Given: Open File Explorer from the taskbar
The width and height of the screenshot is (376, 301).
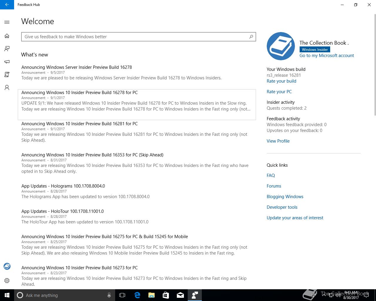Looking at the screenshot, I should tap(152, 295).
